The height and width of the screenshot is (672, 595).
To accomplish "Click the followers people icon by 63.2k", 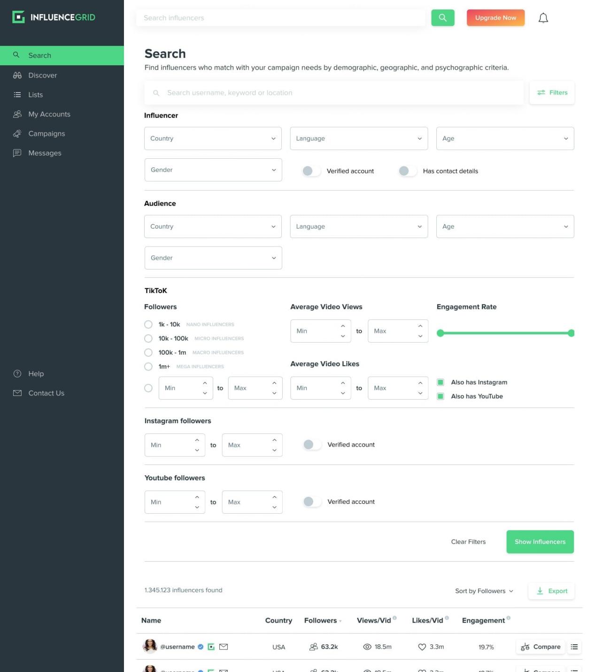I will pyautogui.click(x=314, y=647).
